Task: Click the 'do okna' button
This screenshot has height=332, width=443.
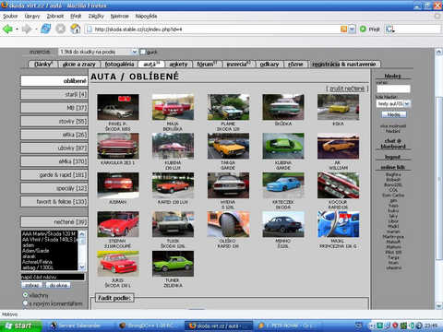Action: tap(58, 285)
